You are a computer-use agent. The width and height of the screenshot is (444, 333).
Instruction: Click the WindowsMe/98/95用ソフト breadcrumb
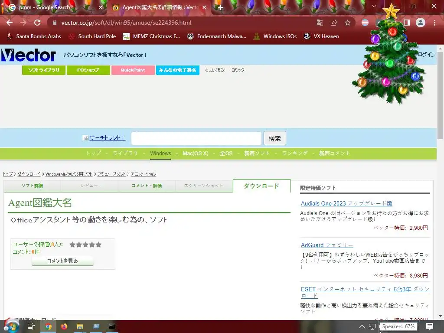point(69,174)
